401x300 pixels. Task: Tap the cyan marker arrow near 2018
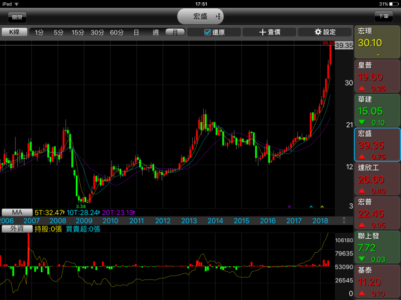(x=311, y=207)
